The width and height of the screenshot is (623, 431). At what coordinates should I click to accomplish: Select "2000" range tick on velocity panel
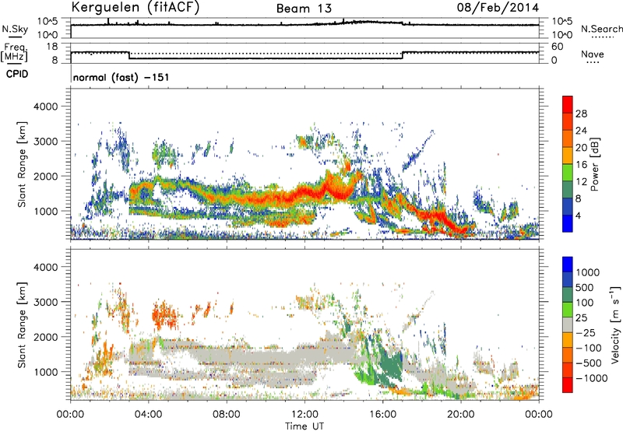pos(46,337)
